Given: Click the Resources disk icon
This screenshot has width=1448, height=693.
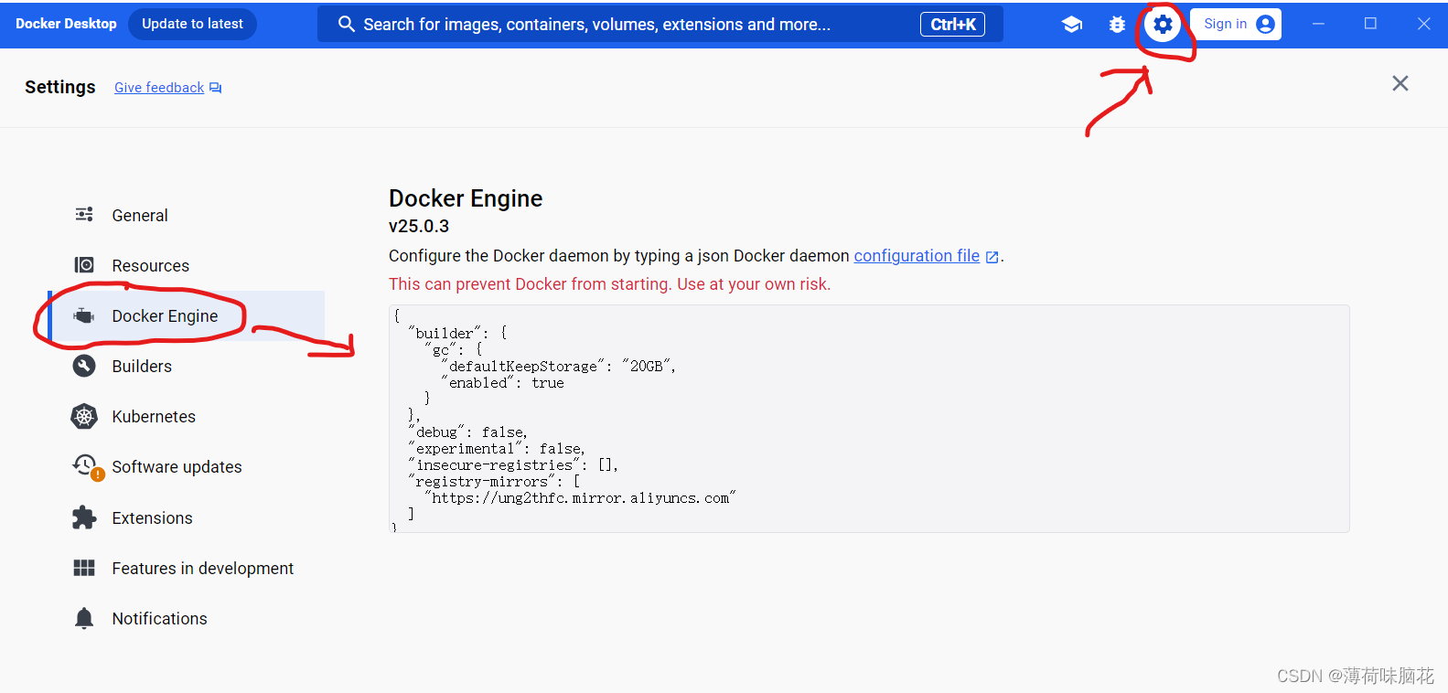Looking at the screenshot, I should click(x=84, y=265).
